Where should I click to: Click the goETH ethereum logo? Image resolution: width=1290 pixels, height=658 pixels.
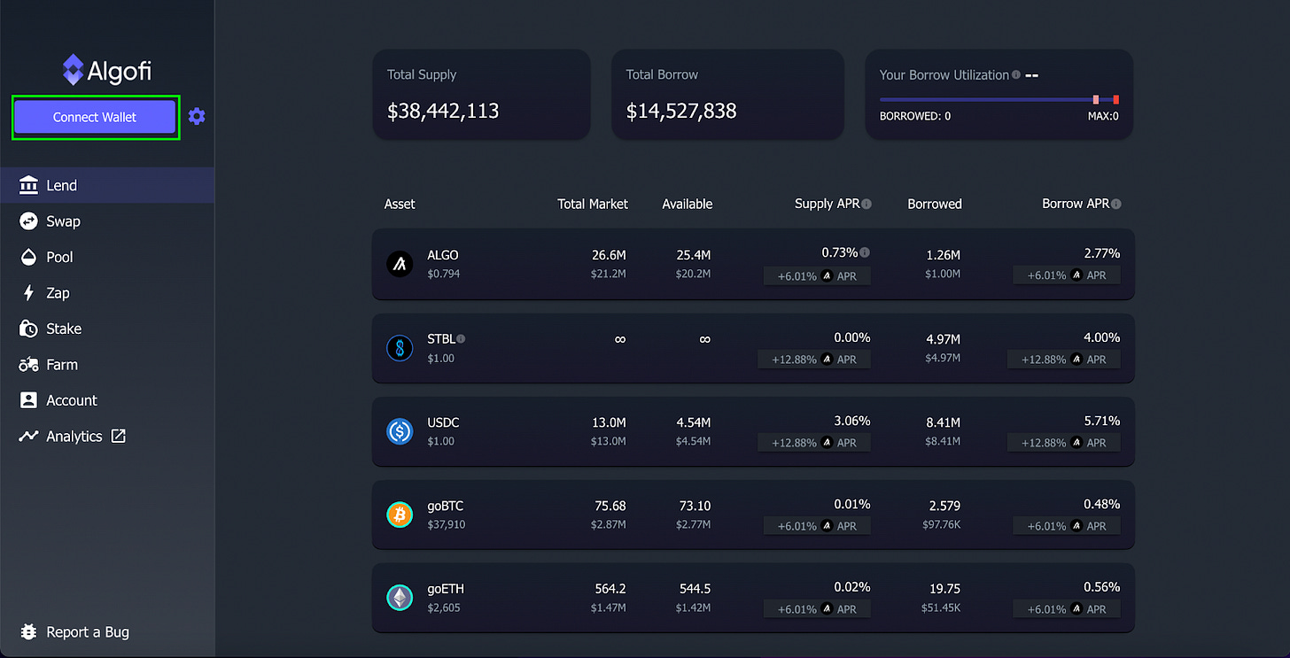tap(400, 598)
